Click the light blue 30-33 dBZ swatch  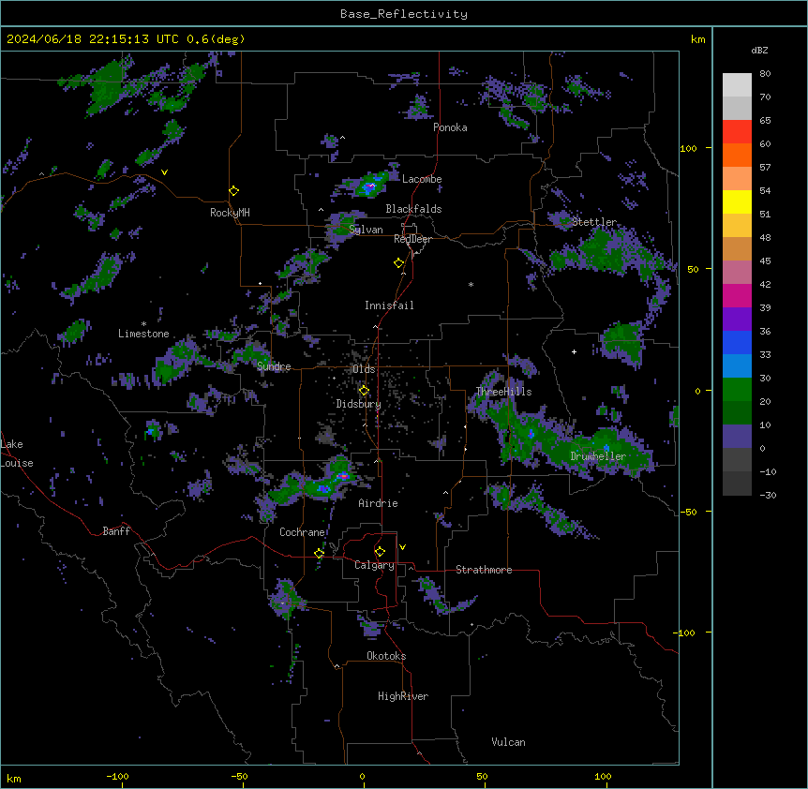pos(737,366)
